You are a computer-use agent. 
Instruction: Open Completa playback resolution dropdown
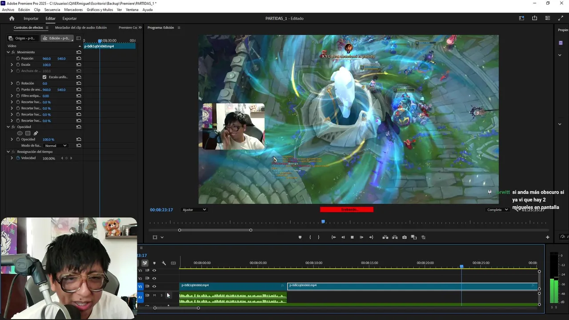pos(497,210)
